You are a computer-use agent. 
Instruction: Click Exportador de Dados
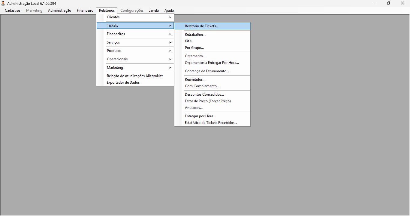coord(135,82)
